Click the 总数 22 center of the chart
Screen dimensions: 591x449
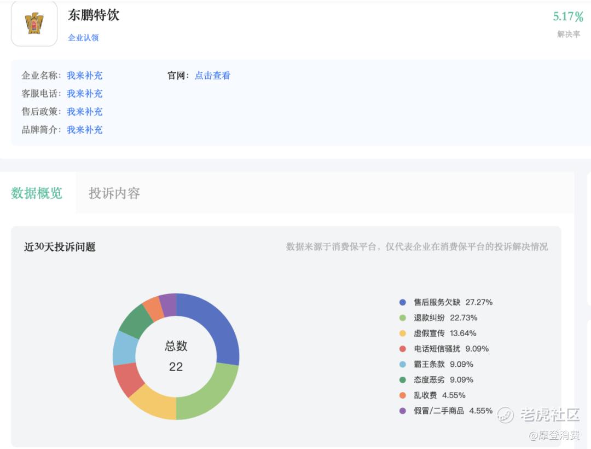point(176,356)
